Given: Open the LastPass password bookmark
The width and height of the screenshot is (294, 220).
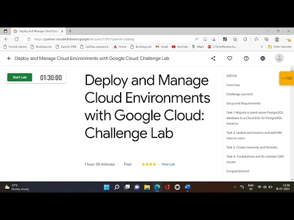Looking at the screenshot, I should click(x=95, y=46).
